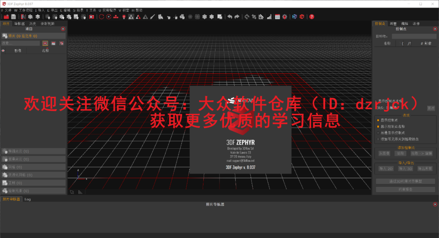The width and height of the screenshot is (439, 238).
Task: Click the save project floppy icon
Action: pyautogui.click(x=13, y=17)
